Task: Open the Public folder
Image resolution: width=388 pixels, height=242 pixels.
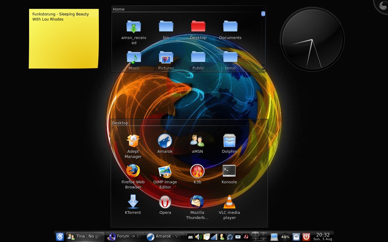Action: tap(198, 60)
